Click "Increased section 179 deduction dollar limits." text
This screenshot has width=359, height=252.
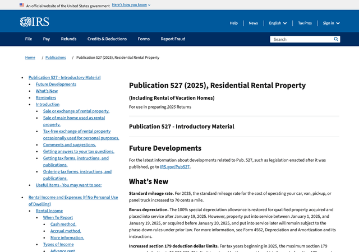(173, 246)
